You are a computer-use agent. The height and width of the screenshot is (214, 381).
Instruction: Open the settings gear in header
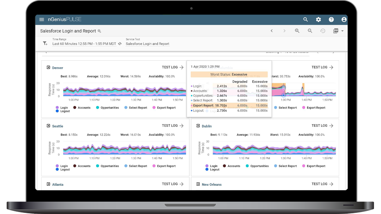click(x=318, y=19)
